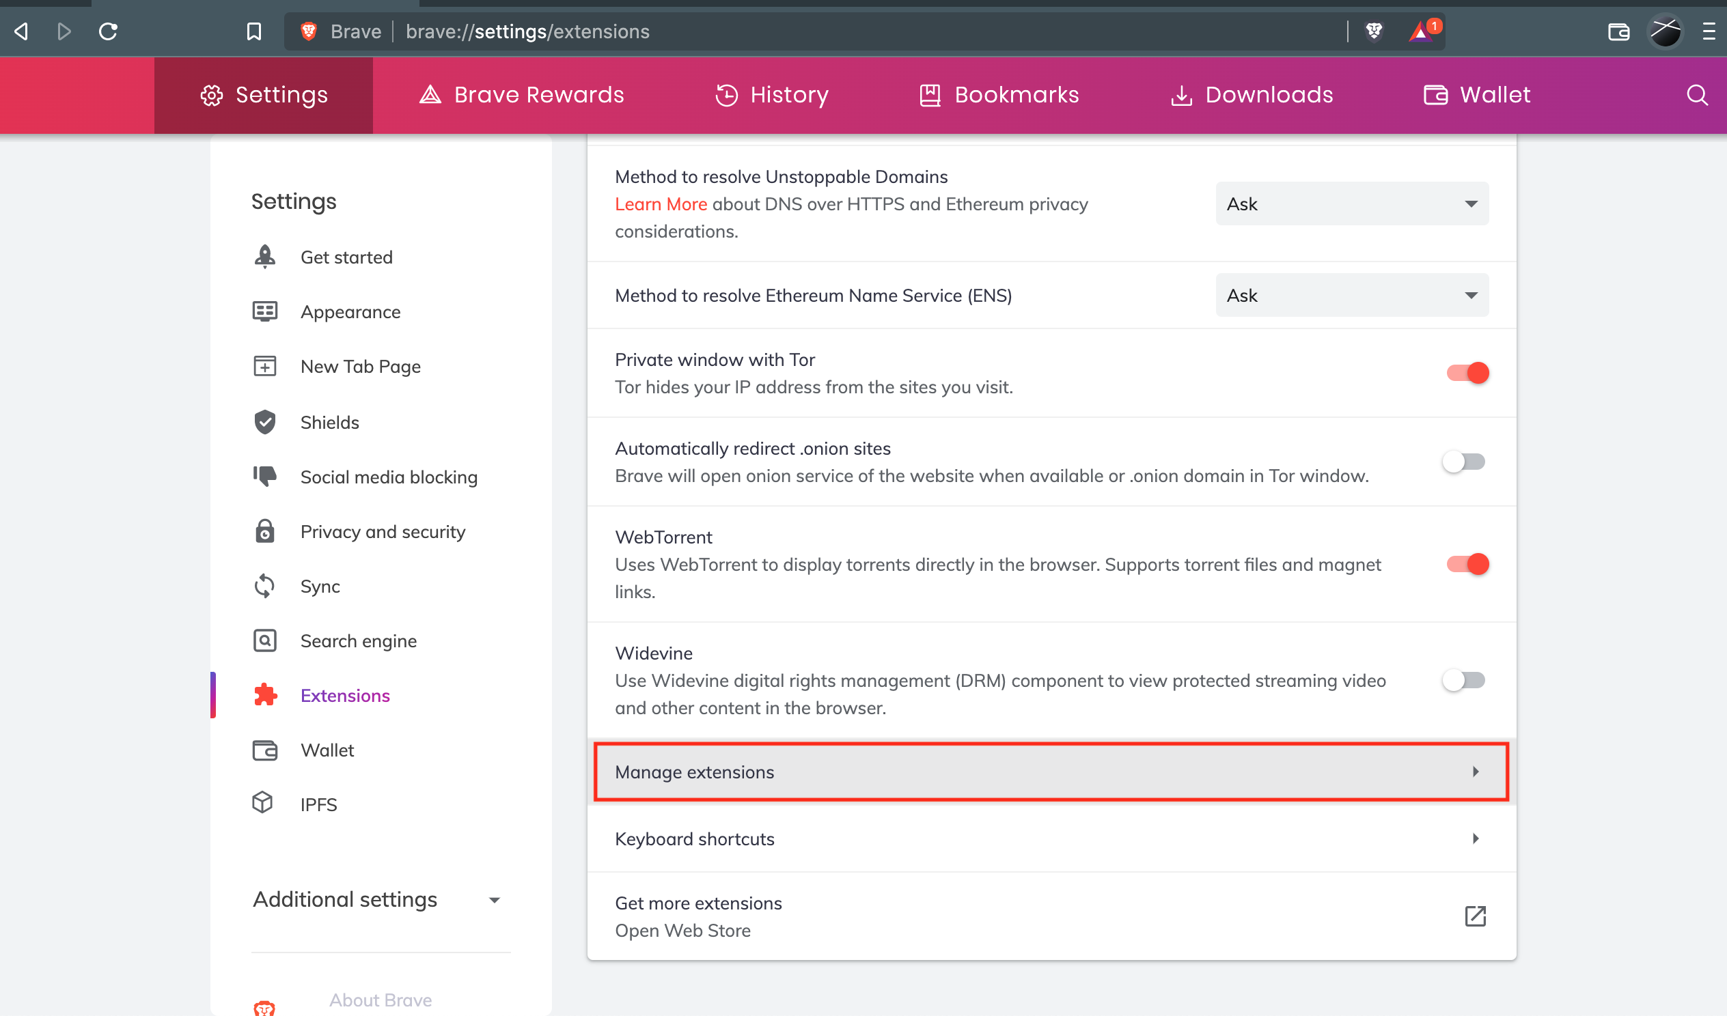Screen dimensions: 1727x1016
Task: Click the Open Web Store external link icon
Action: (1475, 916)
